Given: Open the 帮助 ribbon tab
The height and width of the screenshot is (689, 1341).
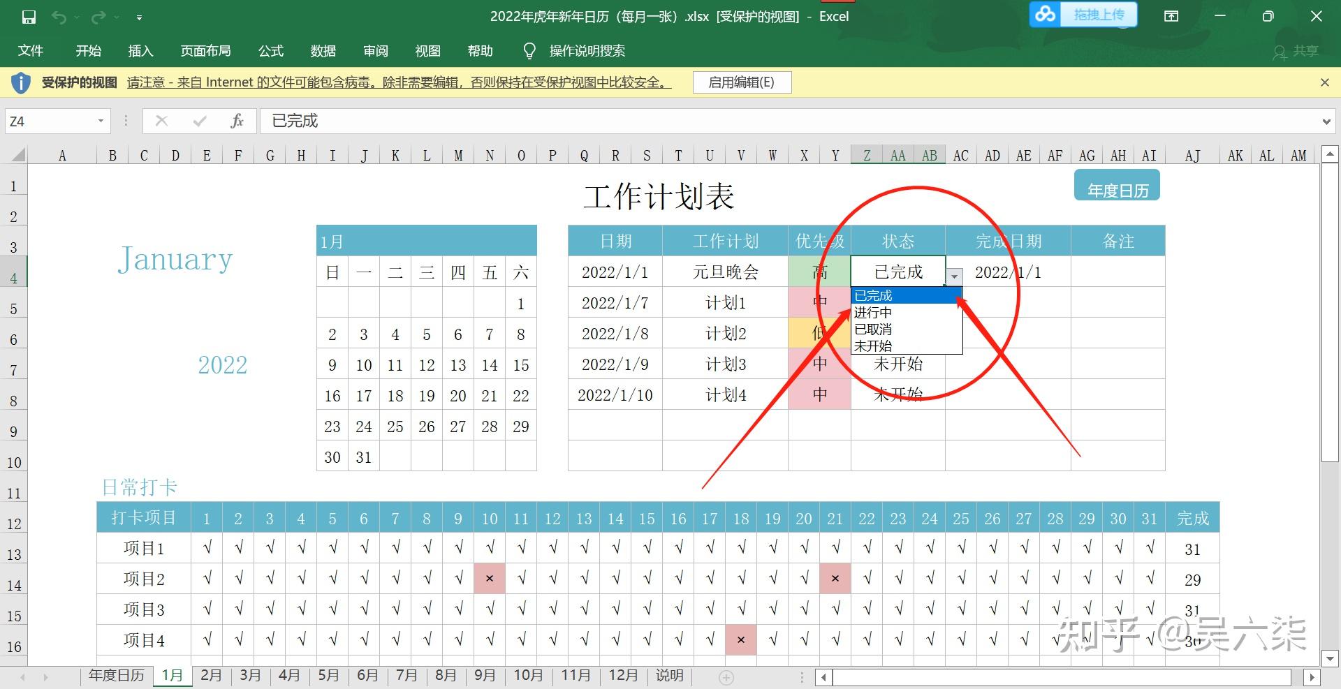Looking at the screenshot, I should click(x=481, y=51).
